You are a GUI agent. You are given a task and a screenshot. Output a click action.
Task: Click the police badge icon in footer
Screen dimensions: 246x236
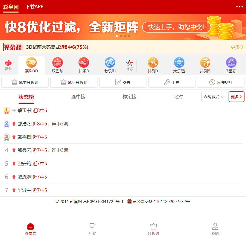(x=130, y=201)
